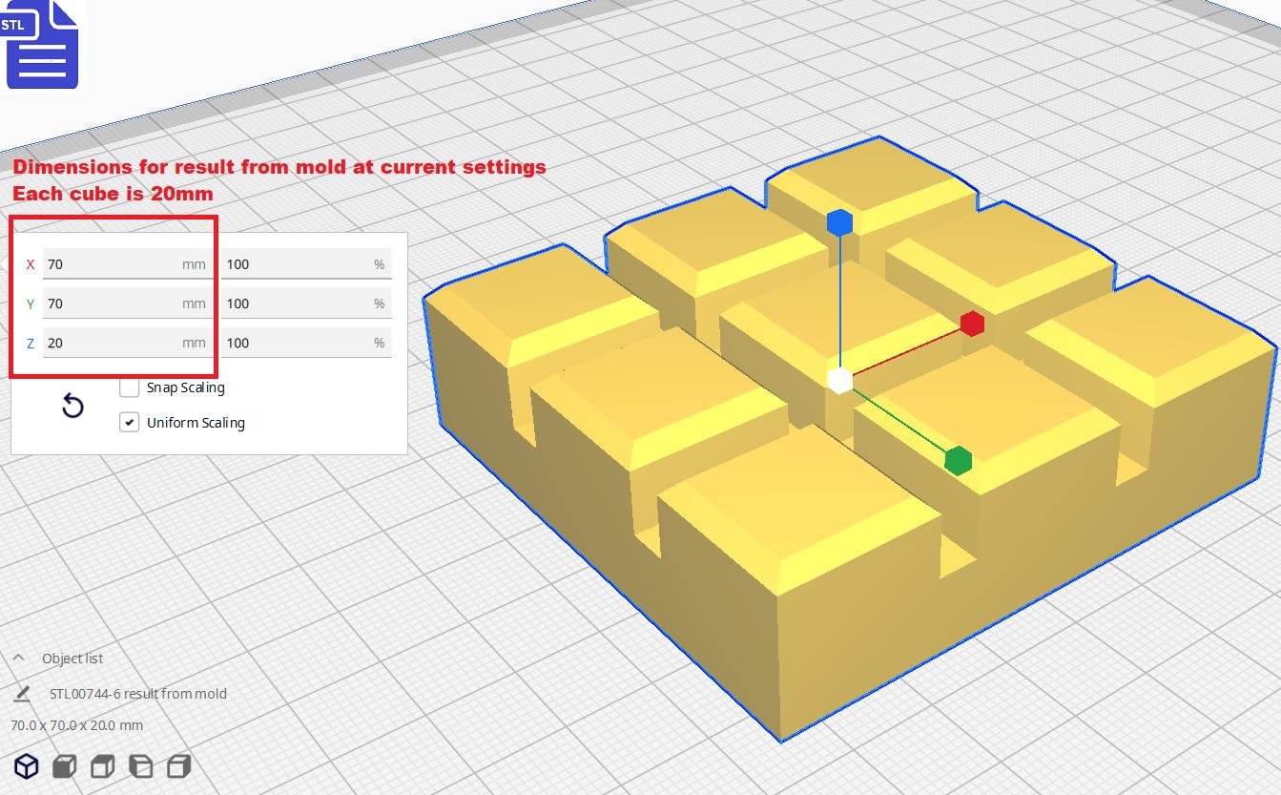Switch to front view cube icon
Screen dimensions: 1281x795
point(65,765)
